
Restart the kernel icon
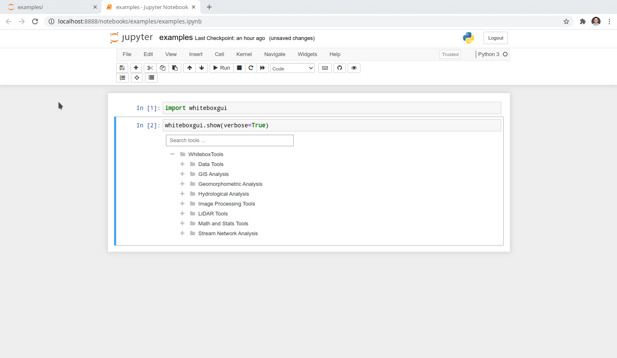click(251, 68)
